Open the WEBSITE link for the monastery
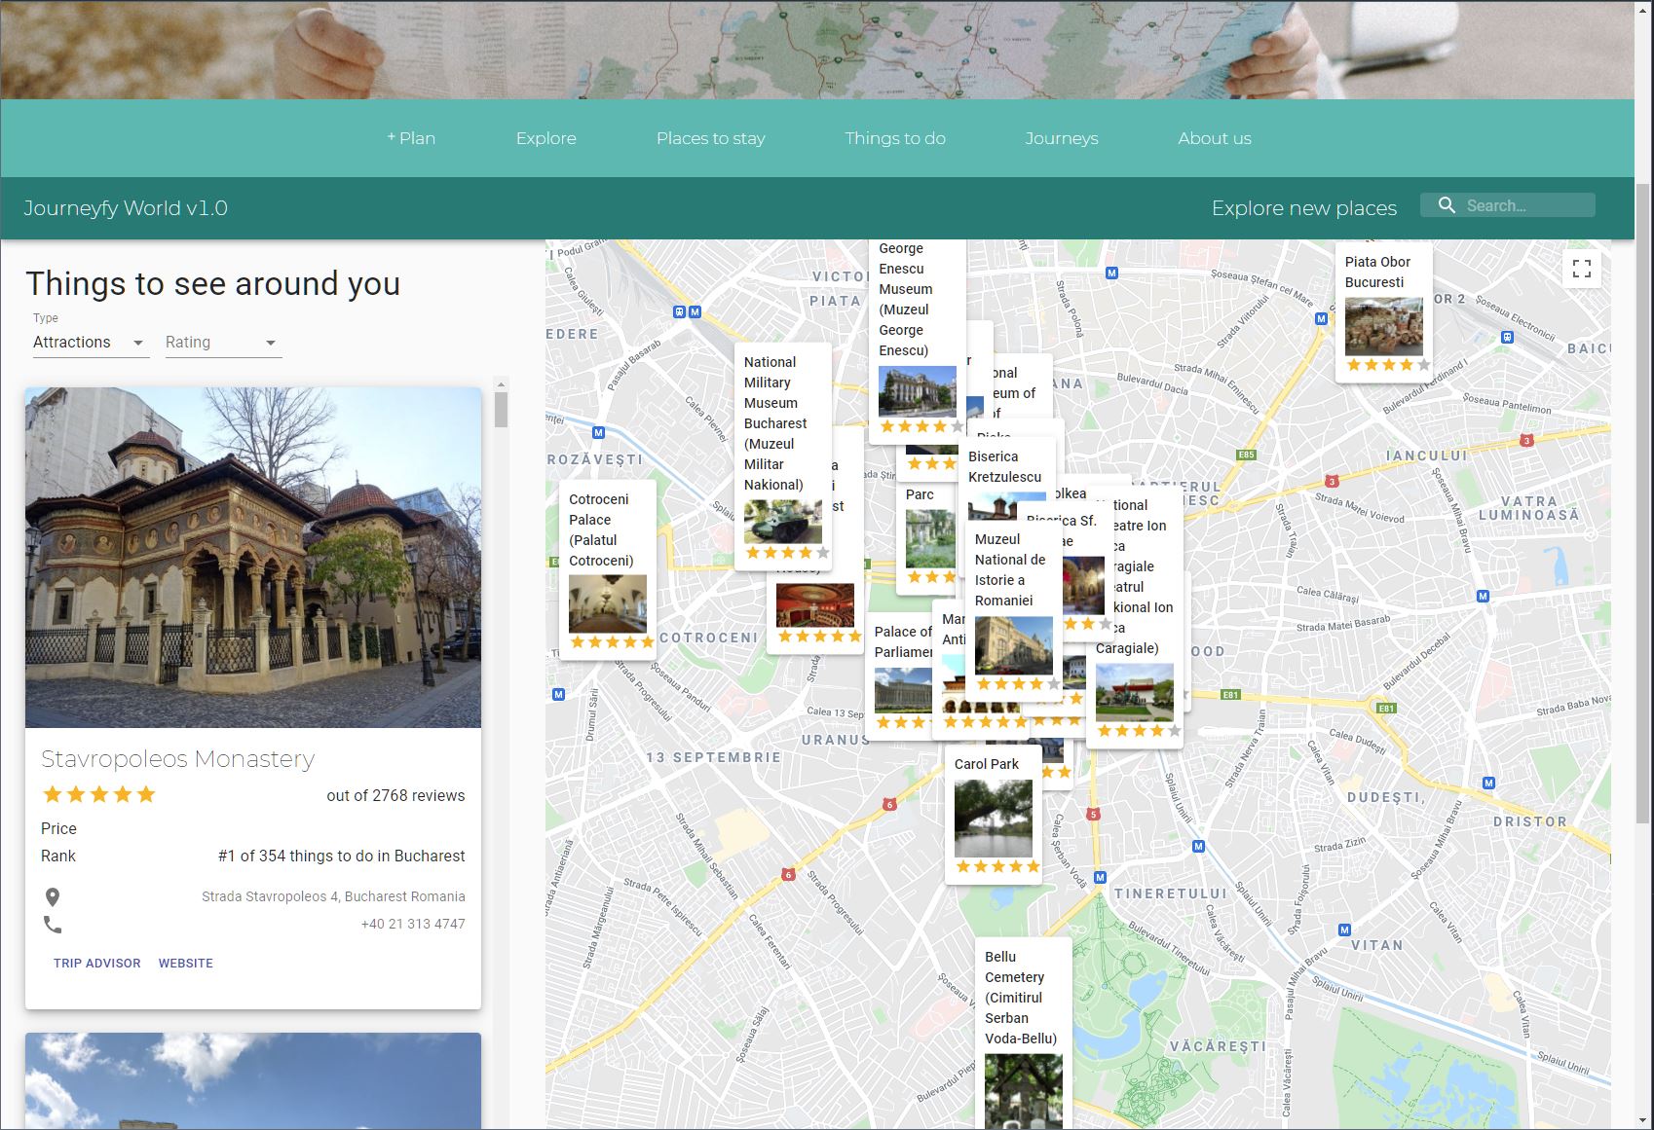This screenshot has height=1130, width=1654. coord(185,963)
